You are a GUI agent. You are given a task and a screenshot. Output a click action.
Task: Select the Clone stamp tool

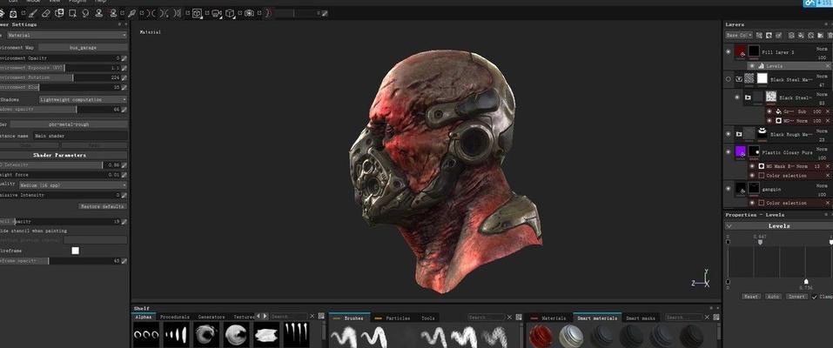pyautogui.click(x=99, y=13)
